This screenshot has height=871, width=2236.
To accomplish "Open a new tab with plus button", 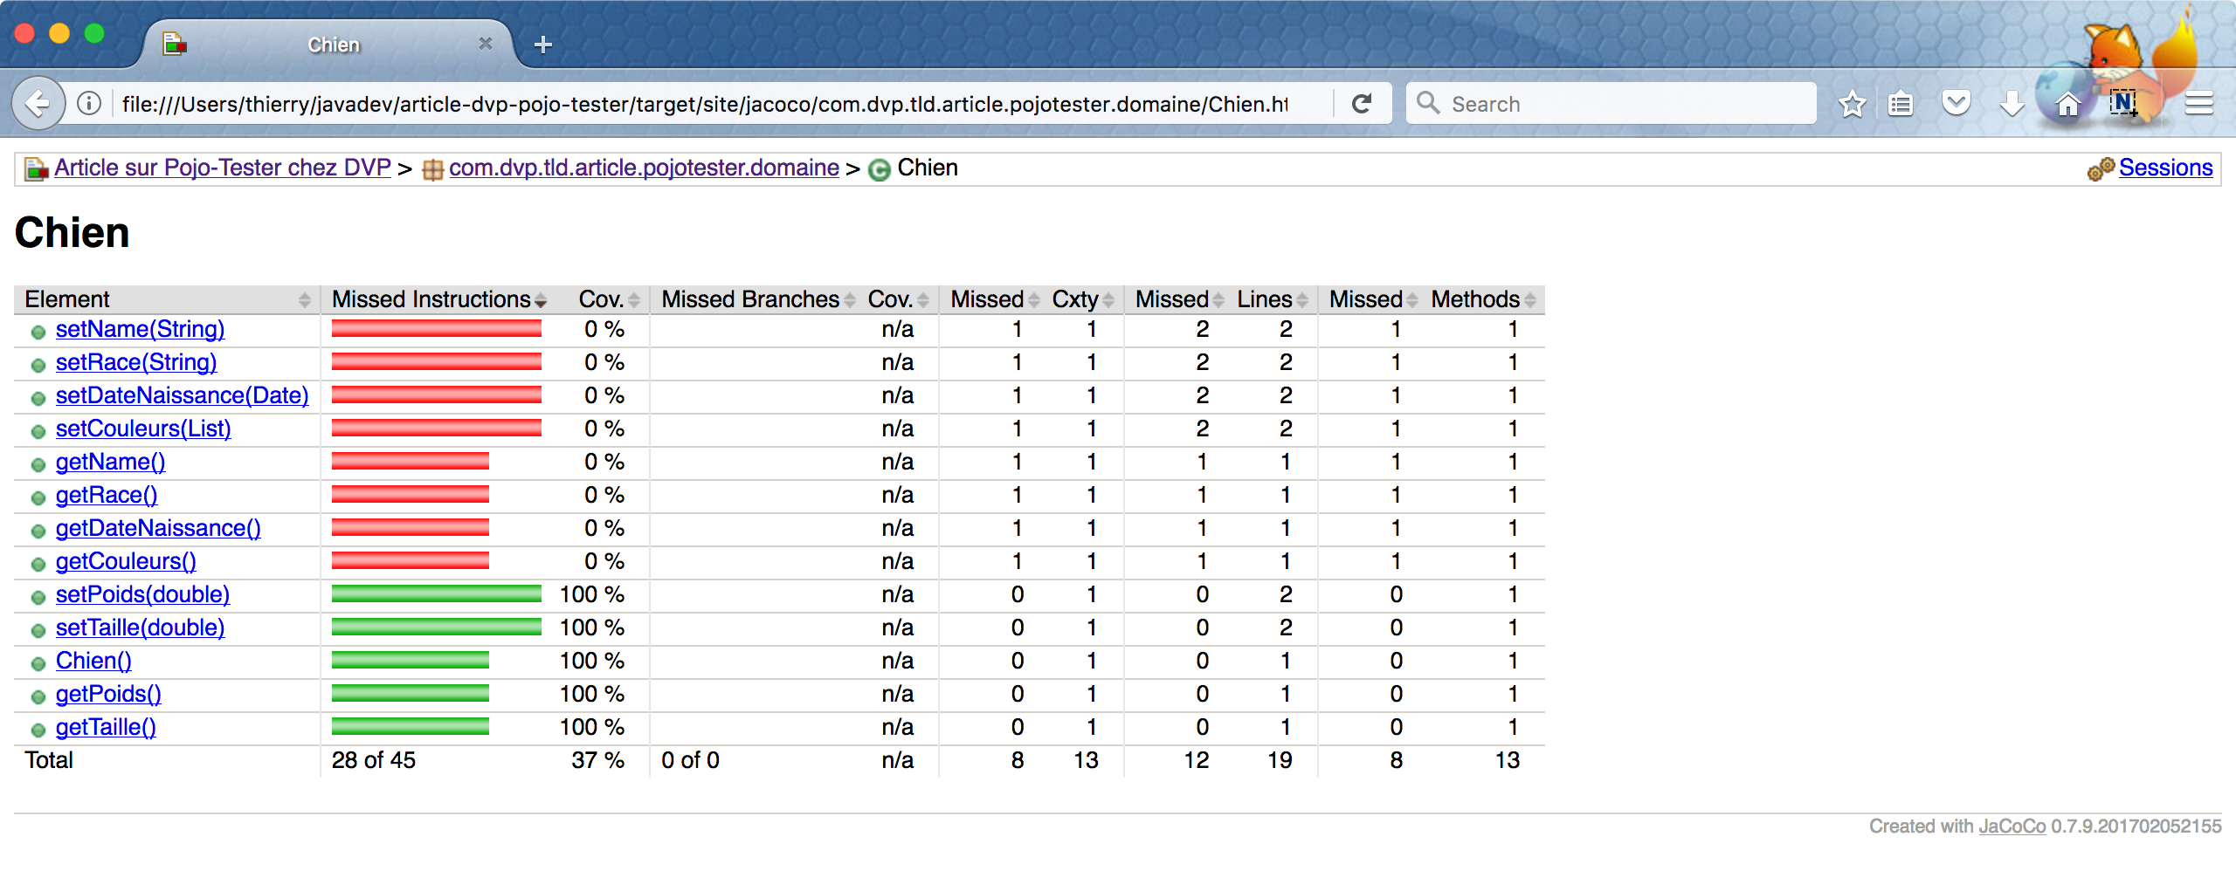I will (x=542, y=45).
